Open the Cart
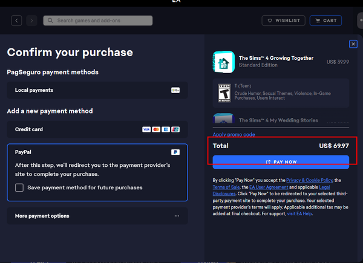 325,21
